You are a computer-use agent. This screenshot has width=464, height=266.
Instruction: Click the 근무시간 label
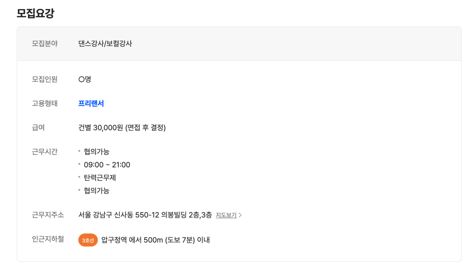[44, 151]
